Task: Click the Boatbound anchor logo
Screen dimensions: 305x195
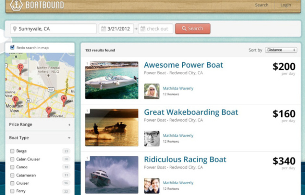Action: tap(16, 5)
